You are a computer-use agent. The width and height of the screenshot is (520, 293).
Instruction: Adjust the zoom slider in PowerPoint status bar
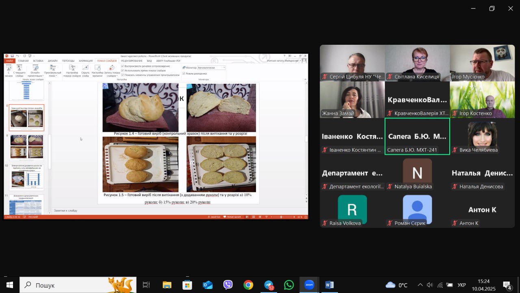[281, 217]
